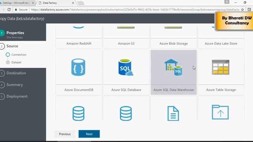Open the Properties step

tap(15, 33)
